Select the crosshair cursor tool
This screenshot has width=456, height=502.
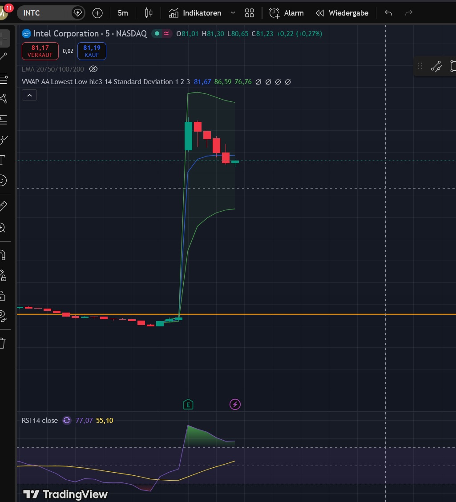3,38
